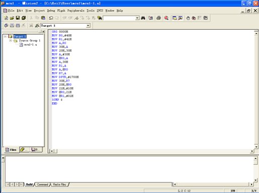Close the output window pane

click(3, 158)
